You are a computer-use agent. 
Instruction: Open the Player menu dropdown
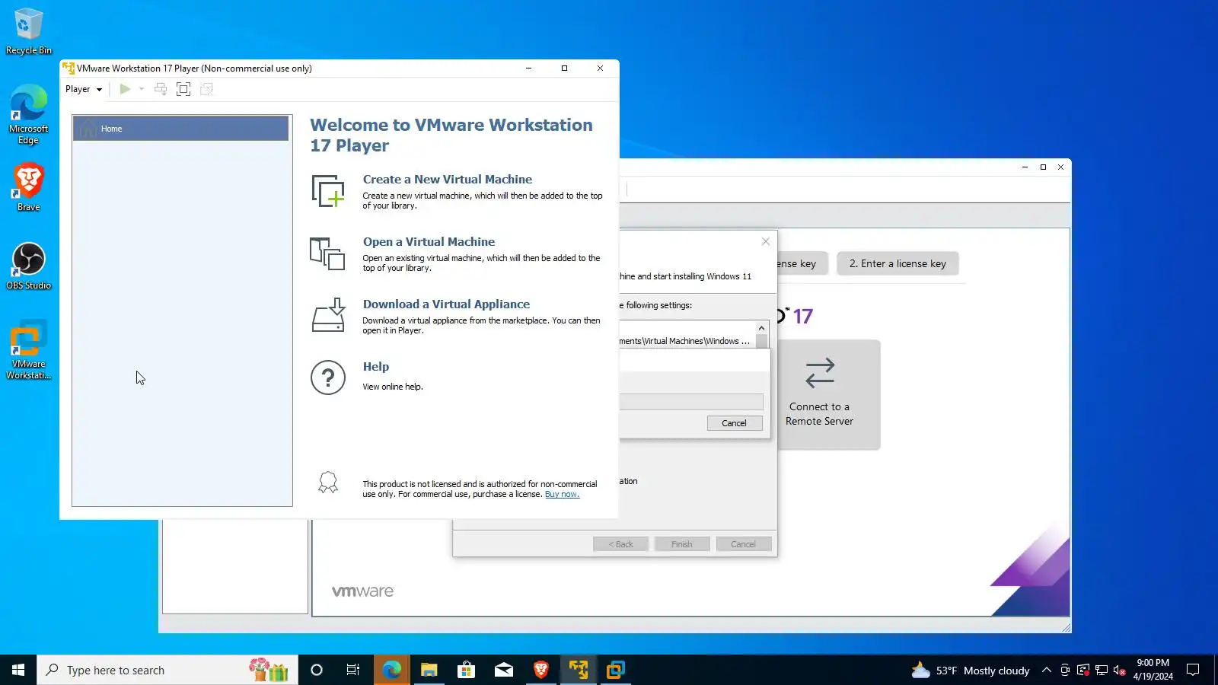click(x=83, y=89)
